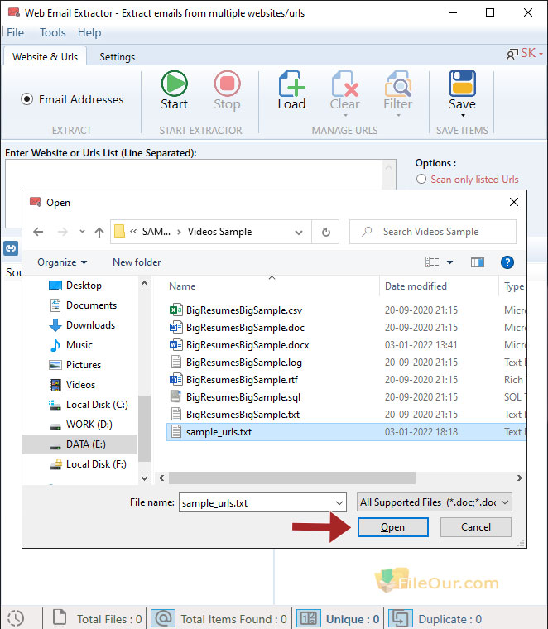Click the view layout icon in Open dialog
The width and height of the screenshot is (548, 629).
[432, 262]
